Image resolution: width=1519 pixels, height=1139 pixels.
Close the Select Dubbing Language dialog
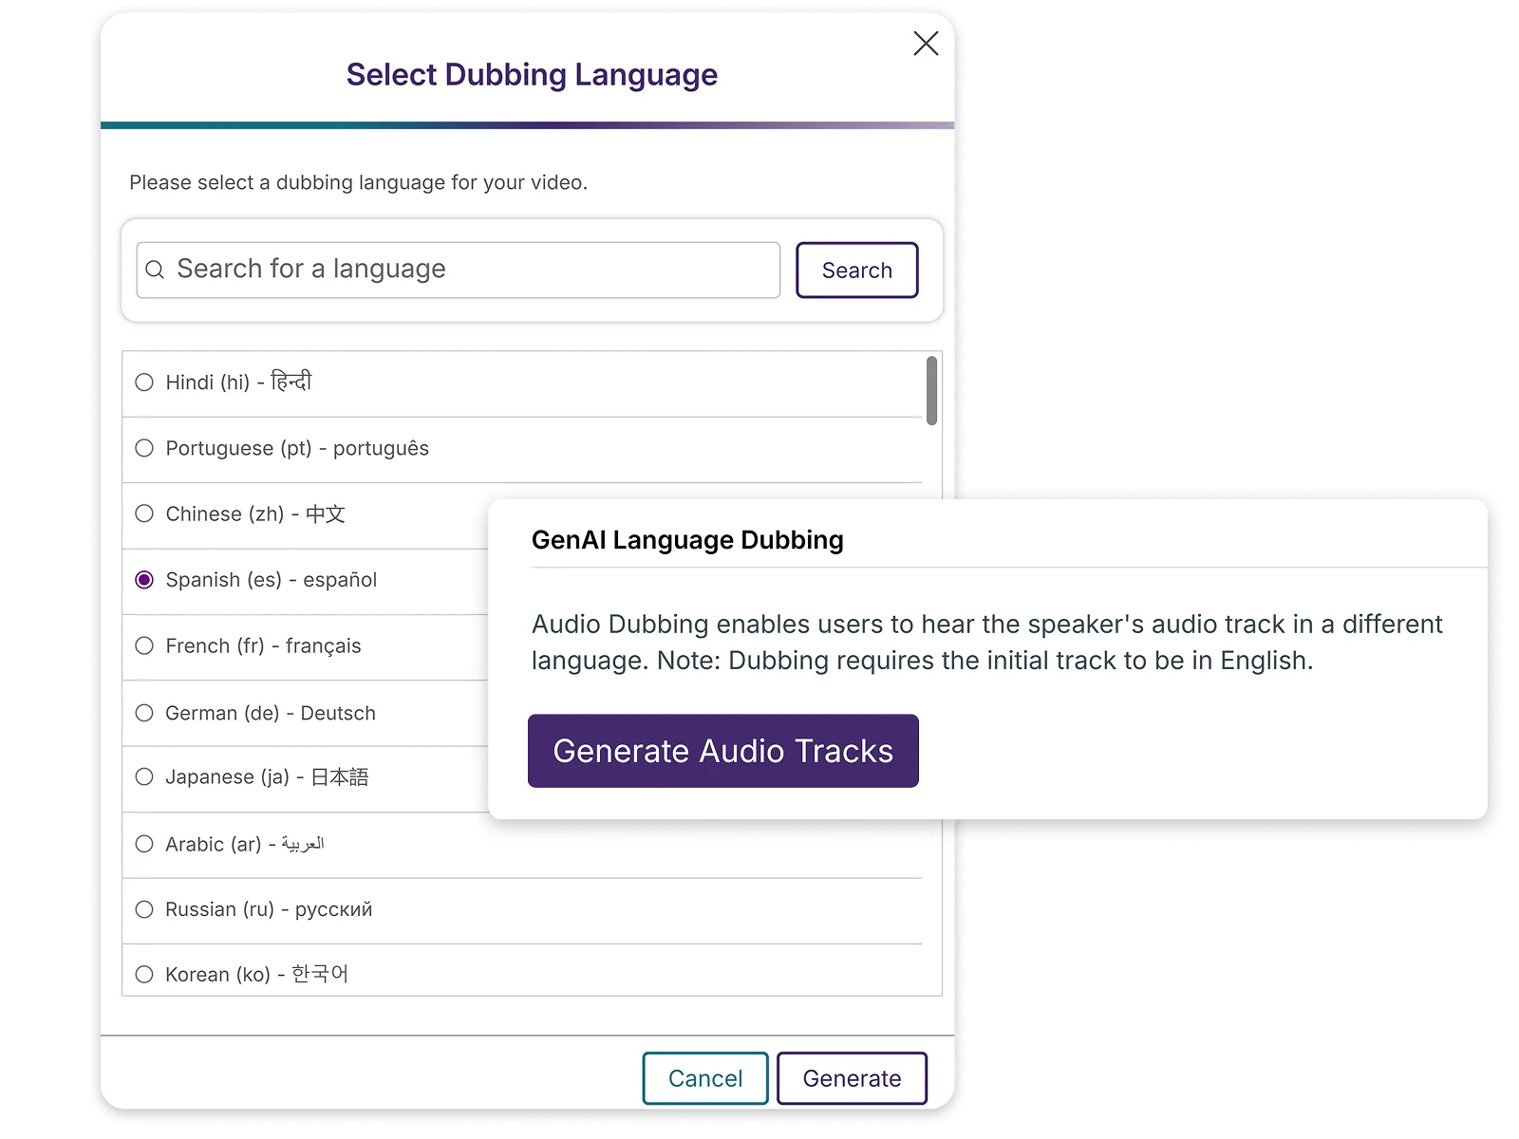click(926, 44)
